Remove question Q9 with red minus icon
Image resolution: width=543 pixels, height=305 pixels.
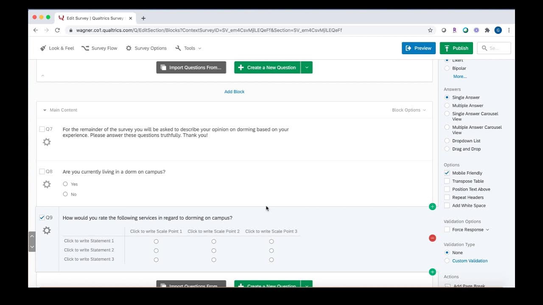point(432,238)
